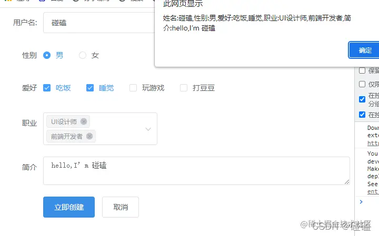Open the http link in the console message
The image size is (379, 236).
(373, 143)
